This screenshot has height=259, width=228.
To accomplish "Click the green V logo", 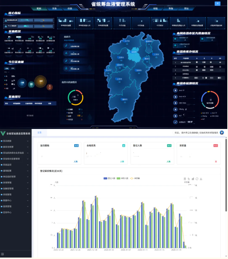I will (3, 133).
